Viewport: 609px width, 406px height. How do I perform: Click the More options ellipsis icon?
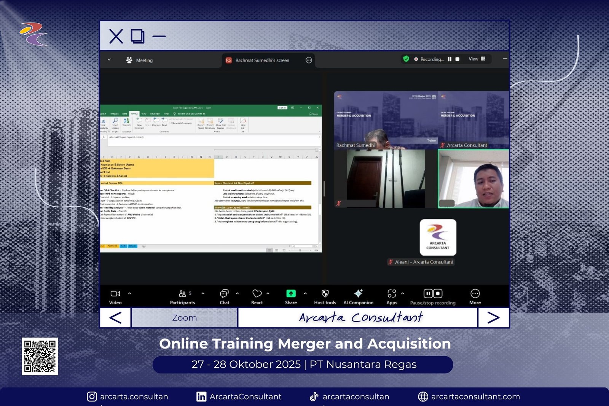[x=475, y=293]
